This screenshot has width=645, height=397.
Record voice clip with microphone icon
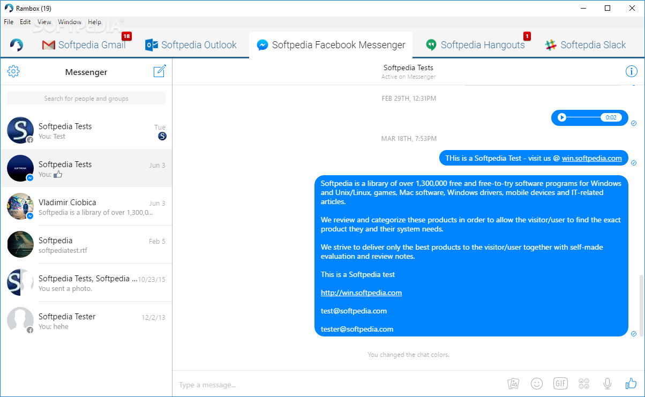[607, 384]
